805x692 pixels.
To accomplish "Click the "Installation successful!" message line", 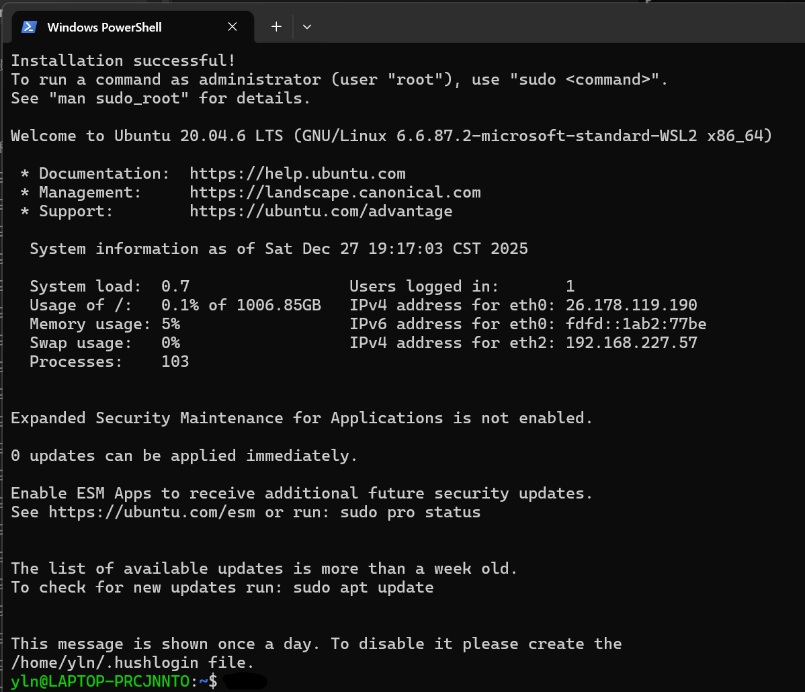I will coord(123,60).
